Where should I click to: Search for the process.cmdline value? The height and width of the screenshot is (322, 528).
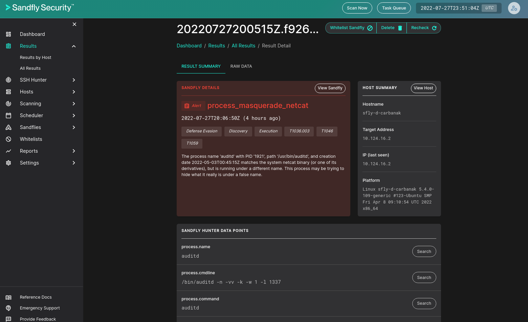click(x=424, y=278)
